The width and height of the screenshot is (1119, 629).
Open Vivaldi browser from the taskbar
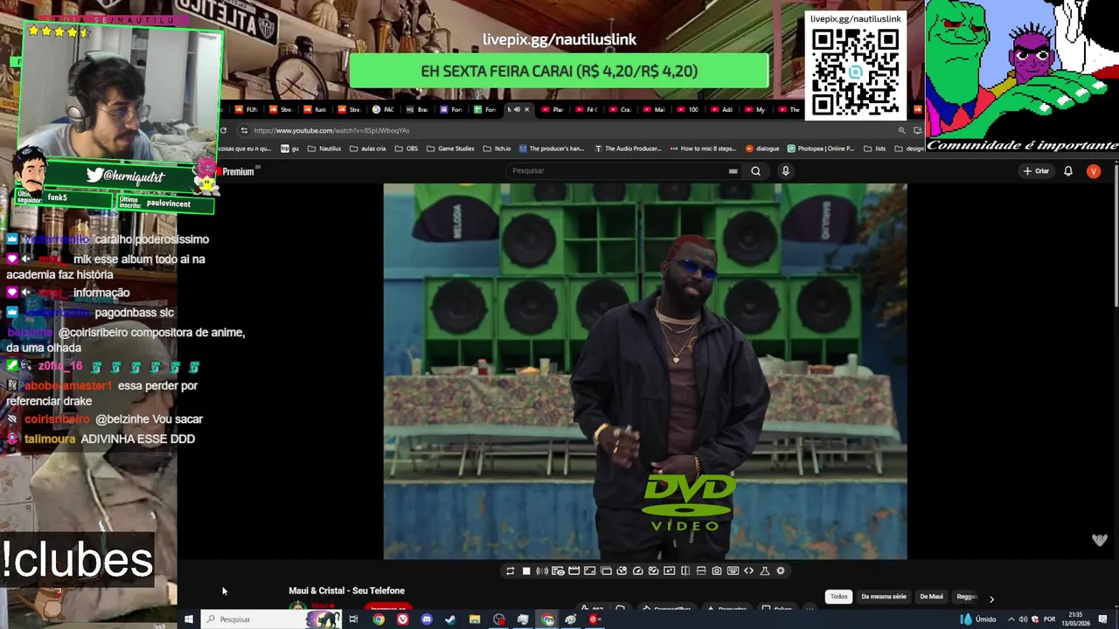(403, 619)
